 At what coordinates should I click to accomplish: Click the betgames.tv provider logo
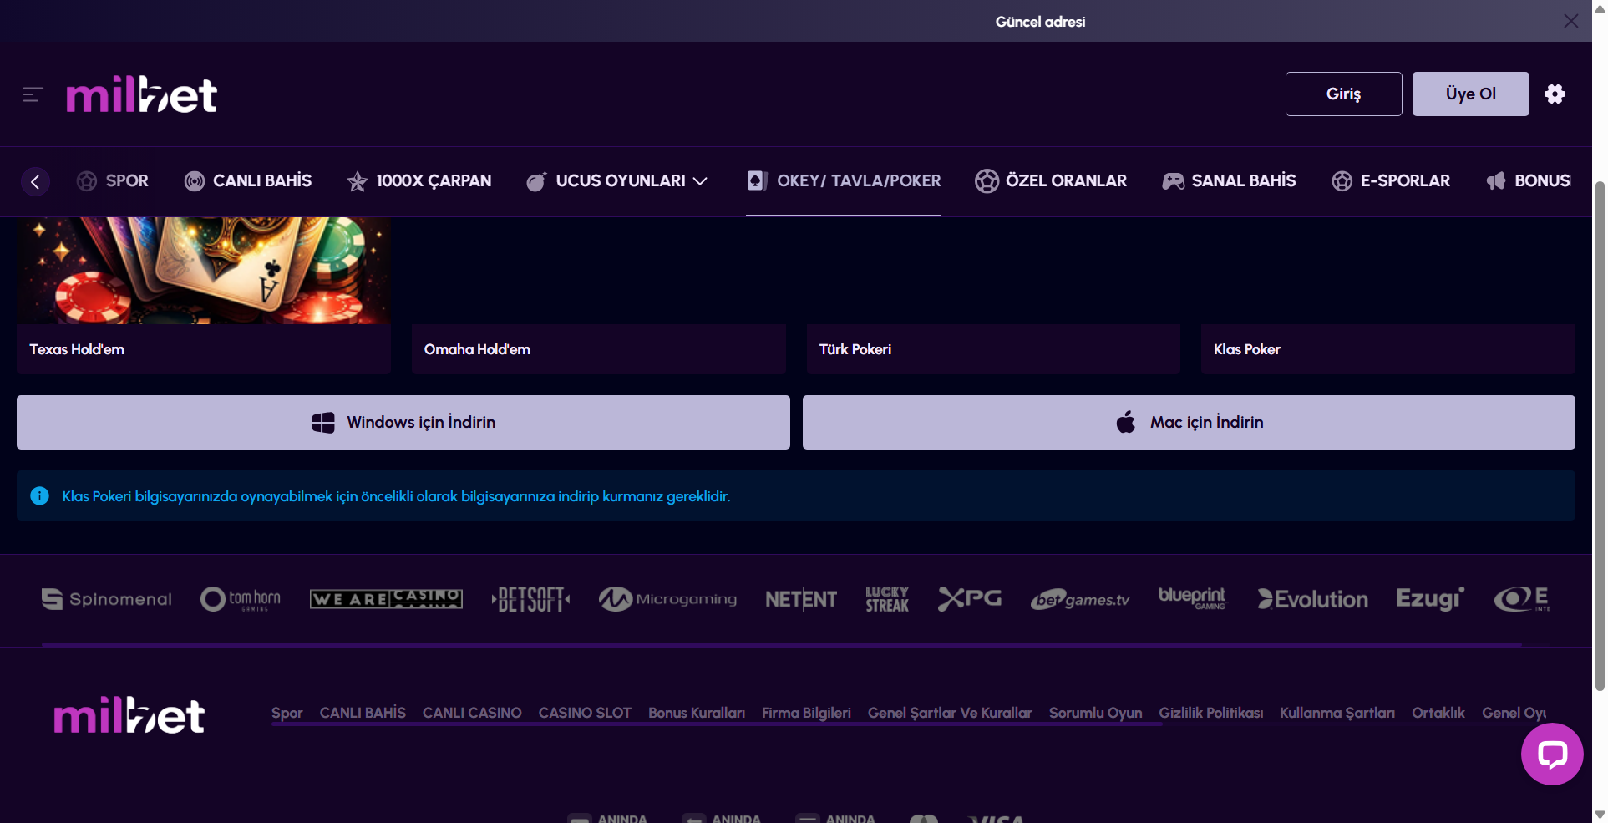point(1080,599)
